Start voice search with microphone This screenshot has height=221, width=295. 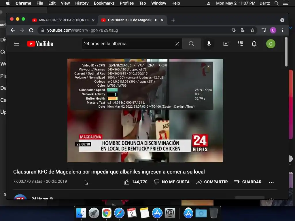click(x=209, y=44)
